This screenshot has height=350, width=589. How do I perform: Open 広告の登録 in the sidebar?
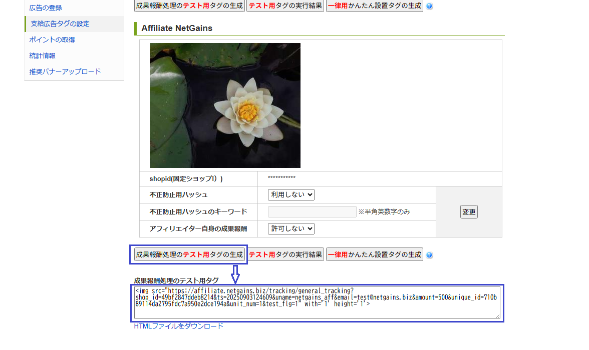coord(46,8)
